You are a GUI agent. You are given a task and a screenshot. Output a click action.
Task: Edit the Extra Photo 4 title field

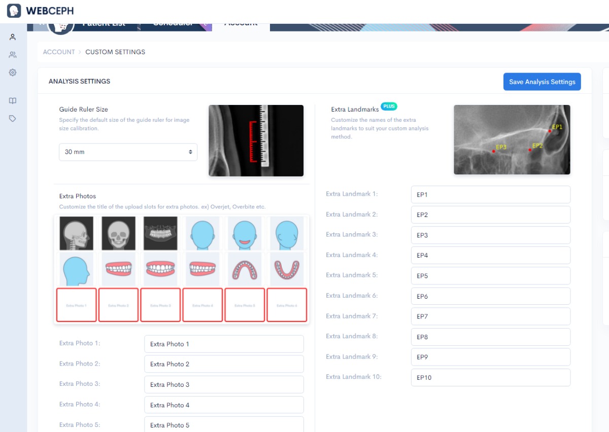pyautogui.click(x=224, y=405)
